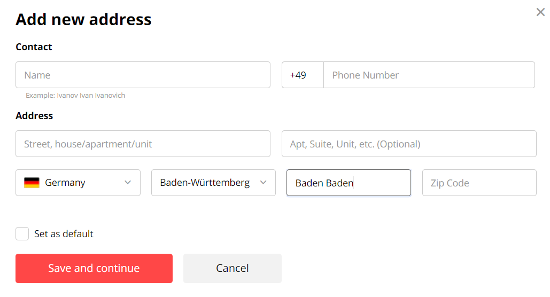The image size is (550, 297).
Task: Focus the Zip Code field
Action: point(479,183)
